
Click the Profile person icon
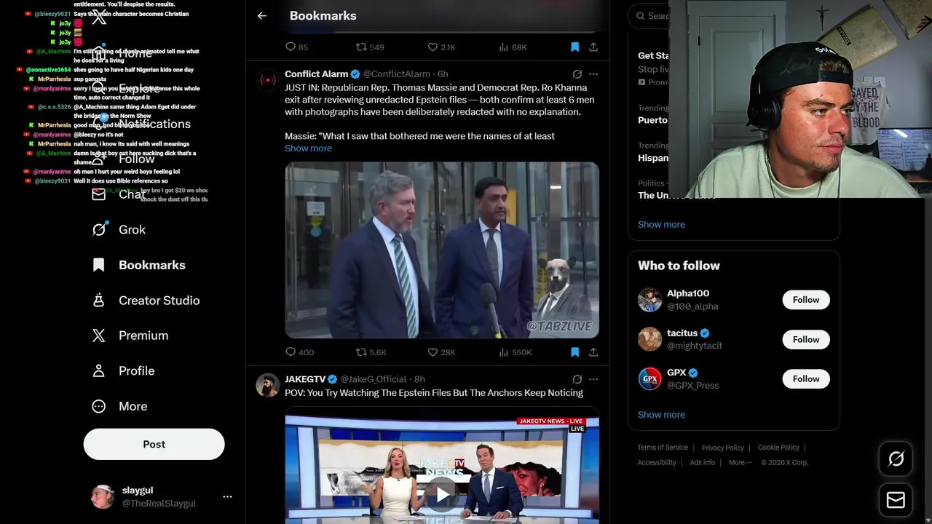[x=99, y=370]
